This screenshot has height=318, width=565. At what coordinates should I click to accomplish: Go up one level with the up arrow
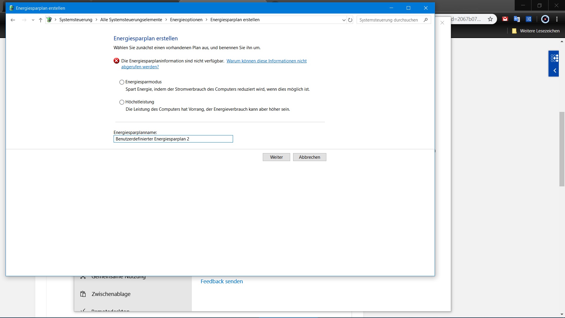(x=41, y=20)
